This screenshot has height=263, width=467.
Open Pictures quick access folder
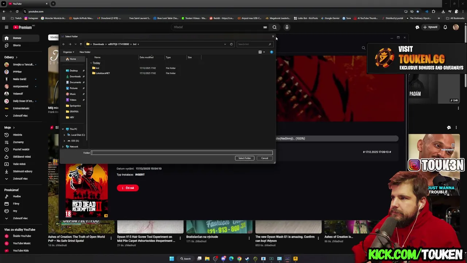(74, 88)
